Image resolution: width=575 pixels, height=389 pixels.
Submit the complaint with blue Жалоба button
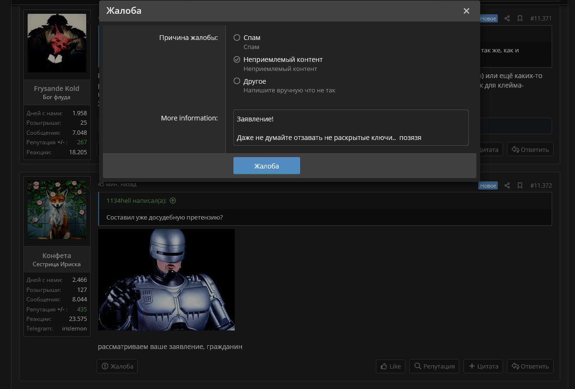click(x=266, y=166)
